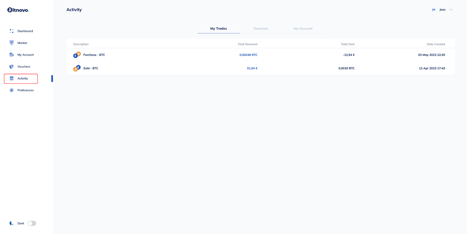The width and height of the screenshot is (467, 234).
Task: Click the -12,94 € sent value
Action: [349, 55]
